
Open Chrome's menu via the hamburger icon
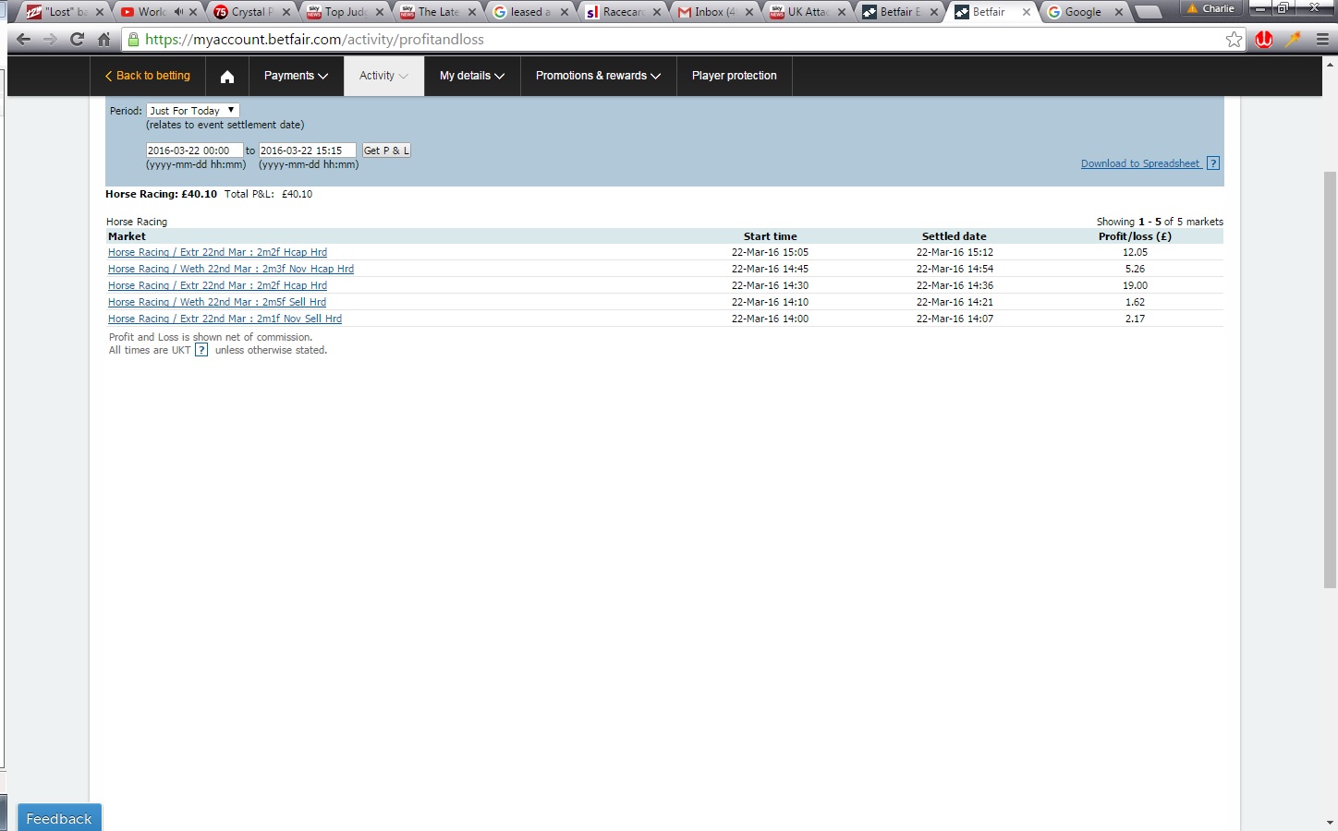[x=1321, y=40]
